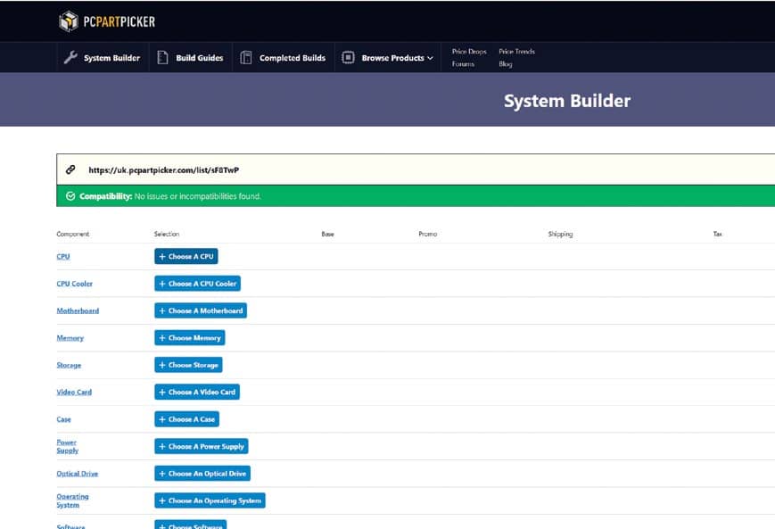Click the Browse Products chip icon
Screen dimensions: 775x529
348,57
